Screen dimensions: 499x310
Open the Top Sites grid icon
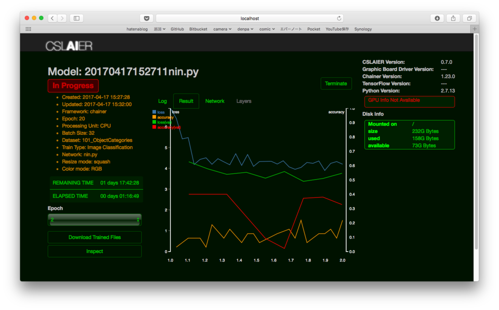click(x=28, y=29)
